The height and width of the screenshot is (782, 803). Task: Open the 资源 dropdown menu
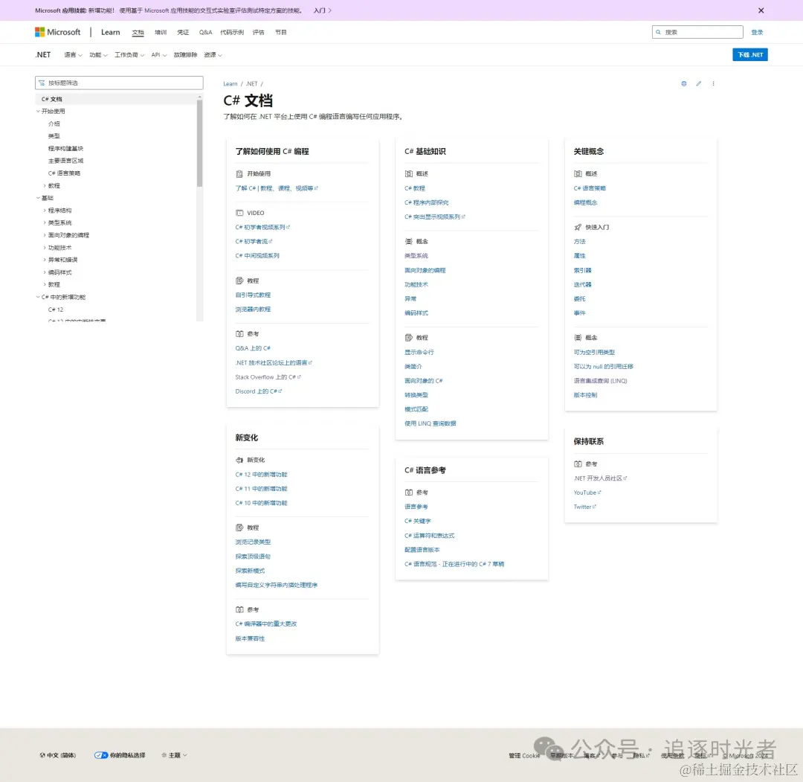point(213,55)
